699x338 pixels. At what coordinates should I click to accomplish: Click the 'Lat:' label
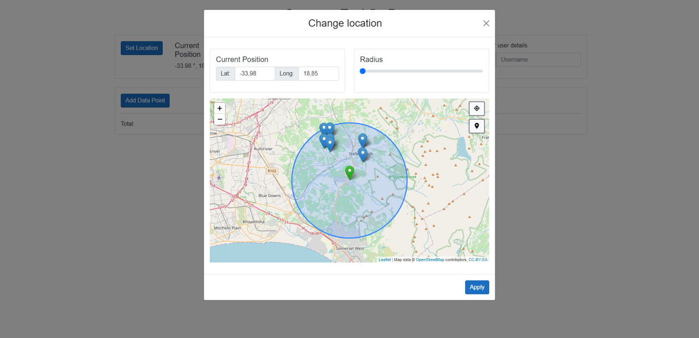[x=226, y=74]
